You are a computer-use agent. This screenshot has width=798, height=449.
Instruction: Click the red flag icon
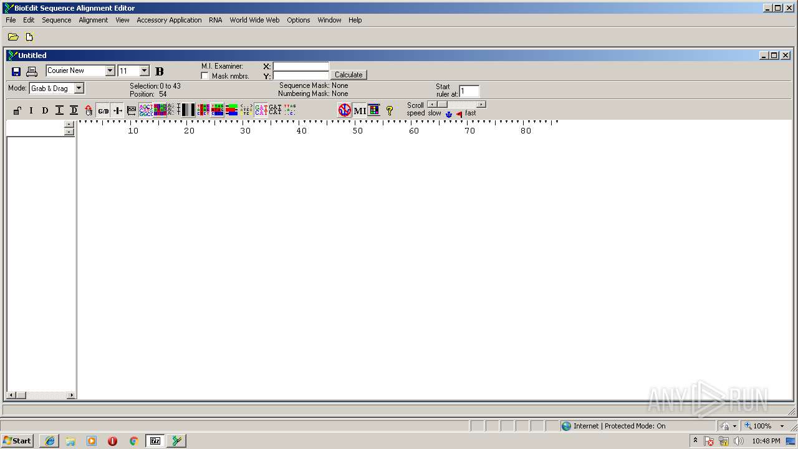459,114
